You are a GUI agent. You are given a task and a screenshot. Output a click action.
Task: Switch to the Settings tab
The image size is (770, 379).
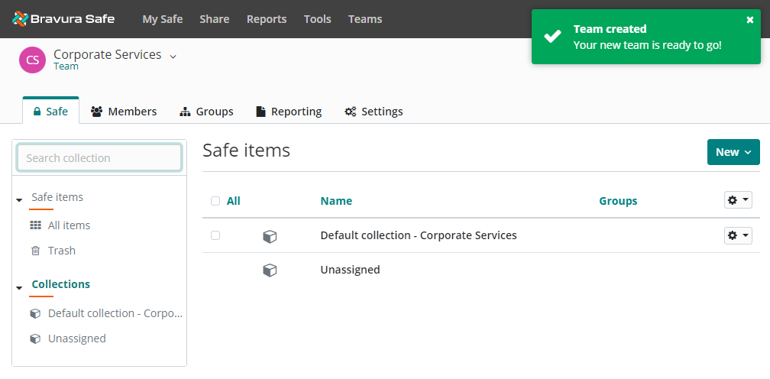pos(374,112)
